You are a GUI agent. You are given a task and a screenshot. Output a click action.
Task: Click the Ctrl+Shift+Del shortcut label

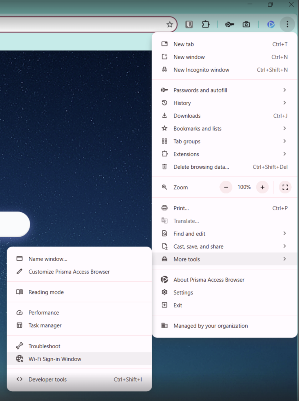[x=270, y=167]
